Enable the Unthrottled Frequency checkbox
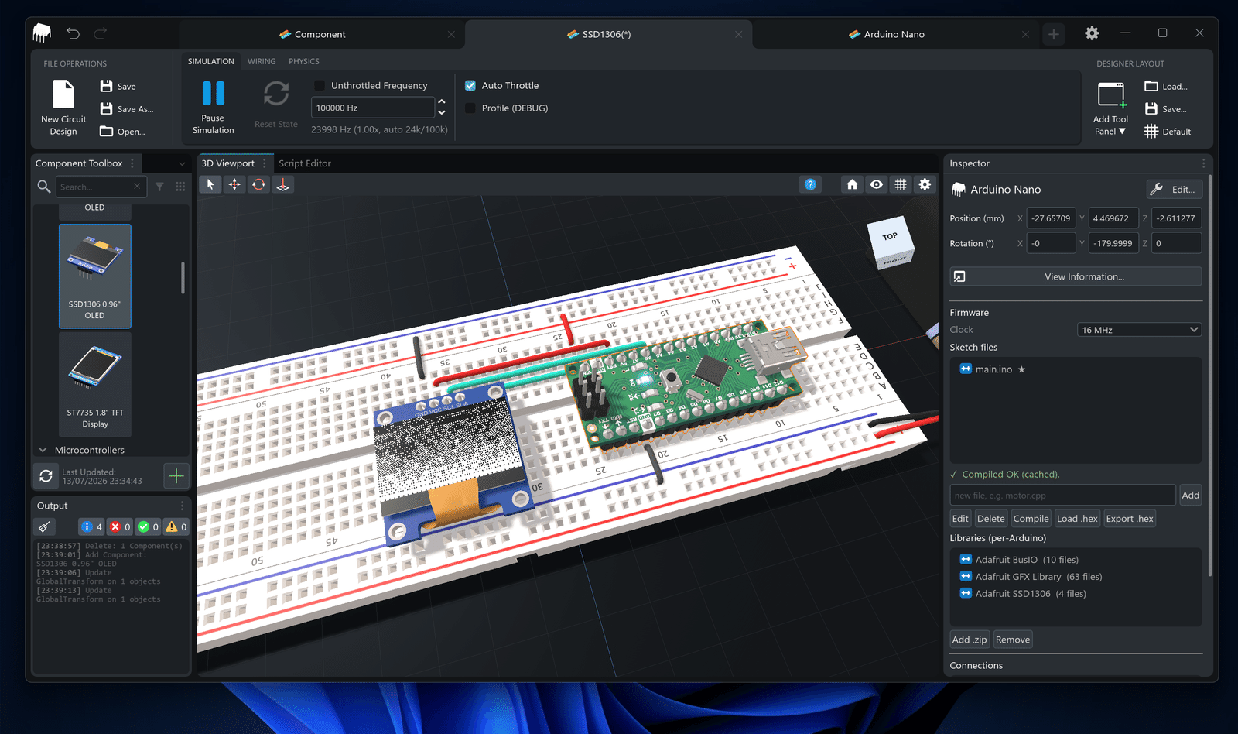 (x=320, y=85)
